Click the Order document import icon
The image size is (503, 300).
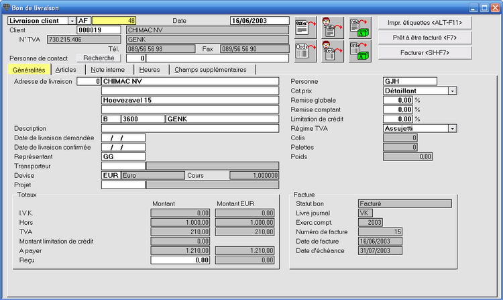point(305,51)
